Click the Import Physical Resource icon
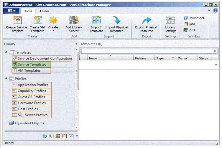The image size is (222, 148). (x=117, y=20)
